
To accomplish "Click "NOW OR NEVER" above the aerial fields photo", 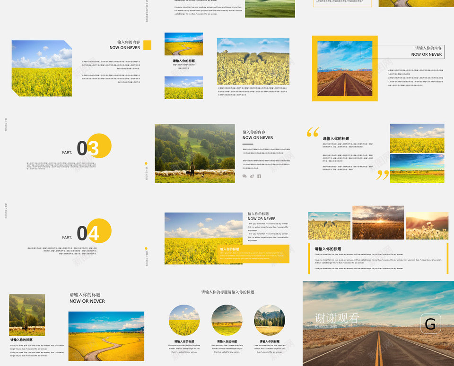I will point(87,301).
